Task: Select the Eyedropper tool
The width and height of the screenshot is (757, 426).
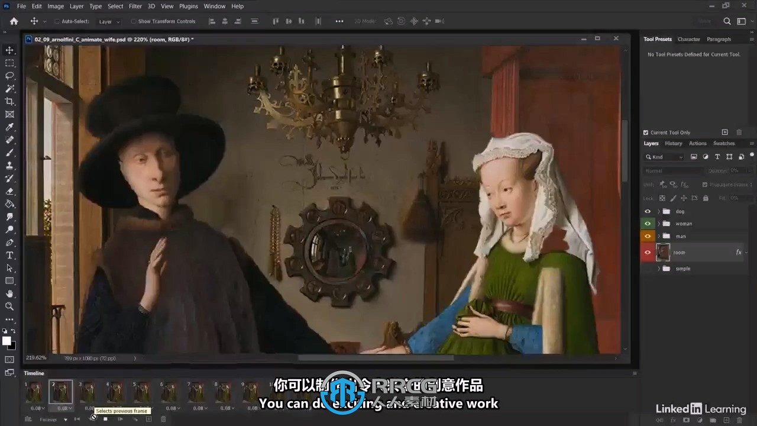Action: pos(9,127)
